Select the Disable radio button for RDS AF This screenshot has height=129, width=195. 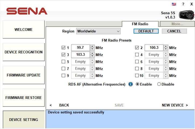coord(159,84)
